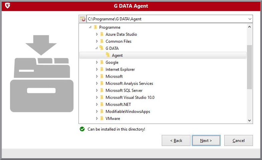Select ModifiableWindowsApps folder label
The width and height of the screenshot is (262, 160).
pyautogui.click(x=128, y=112)
